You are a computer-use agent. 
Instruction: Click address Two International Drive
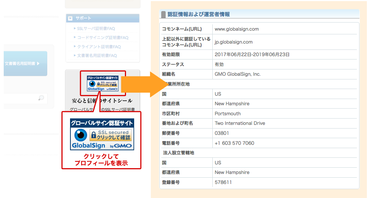click(x=240, y=123)
